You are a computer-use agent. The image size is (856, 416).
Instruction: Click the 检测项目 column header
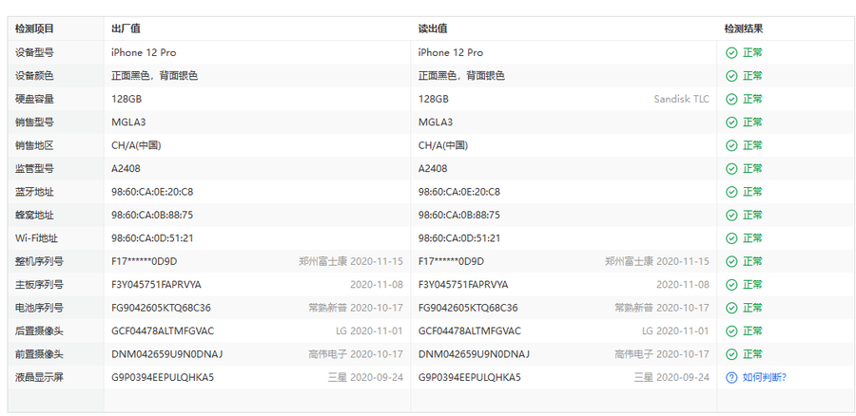coord(34,28)
